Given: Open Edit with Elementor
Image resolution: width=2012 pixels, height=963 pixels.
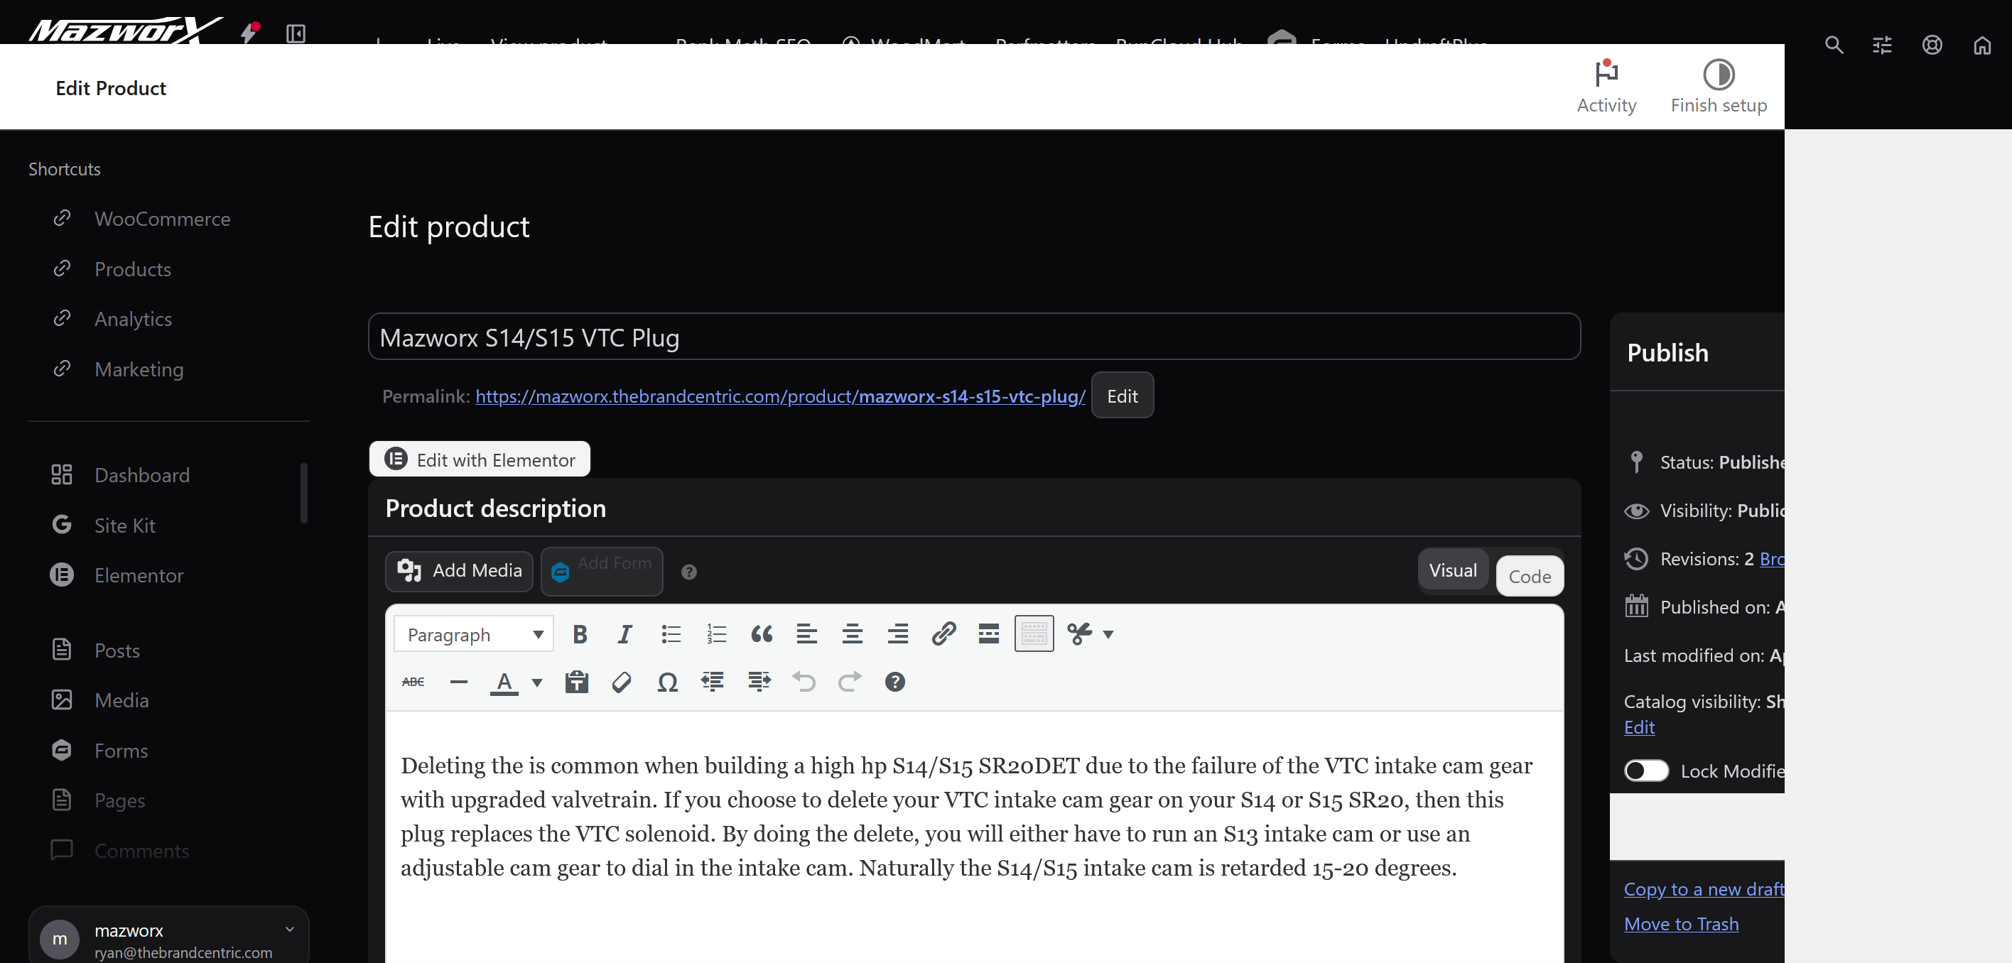Looking at the screenshot, I should [480, 459].
